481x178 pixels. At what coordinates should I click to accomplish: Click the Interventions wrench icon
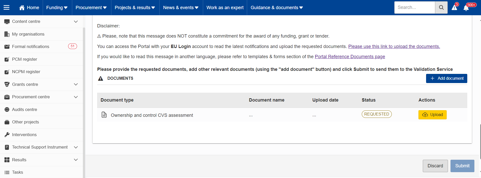[x=7, y=135]
